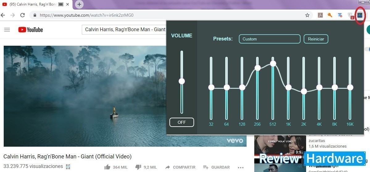Viewport: 370px width, 172px height.
Task: Open a new browser tab
Action: click(x=79, y=4)
